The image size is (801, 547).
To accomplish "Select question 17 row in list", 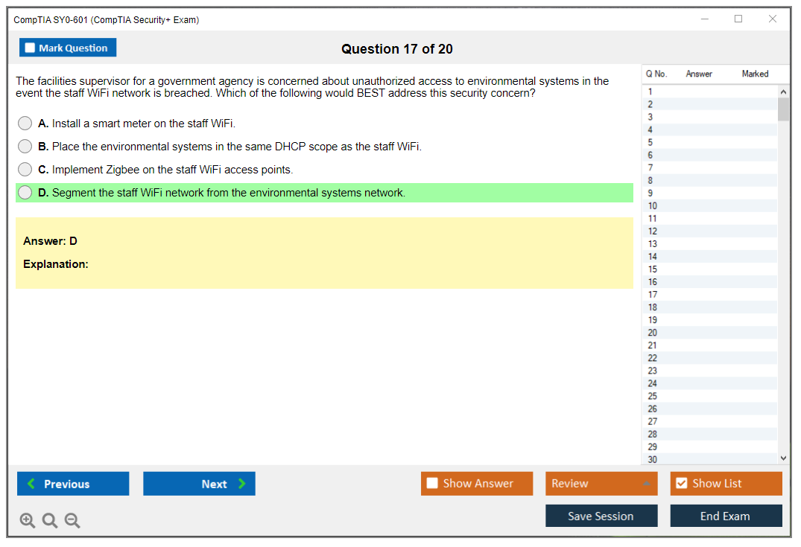I will pos(708,295).
